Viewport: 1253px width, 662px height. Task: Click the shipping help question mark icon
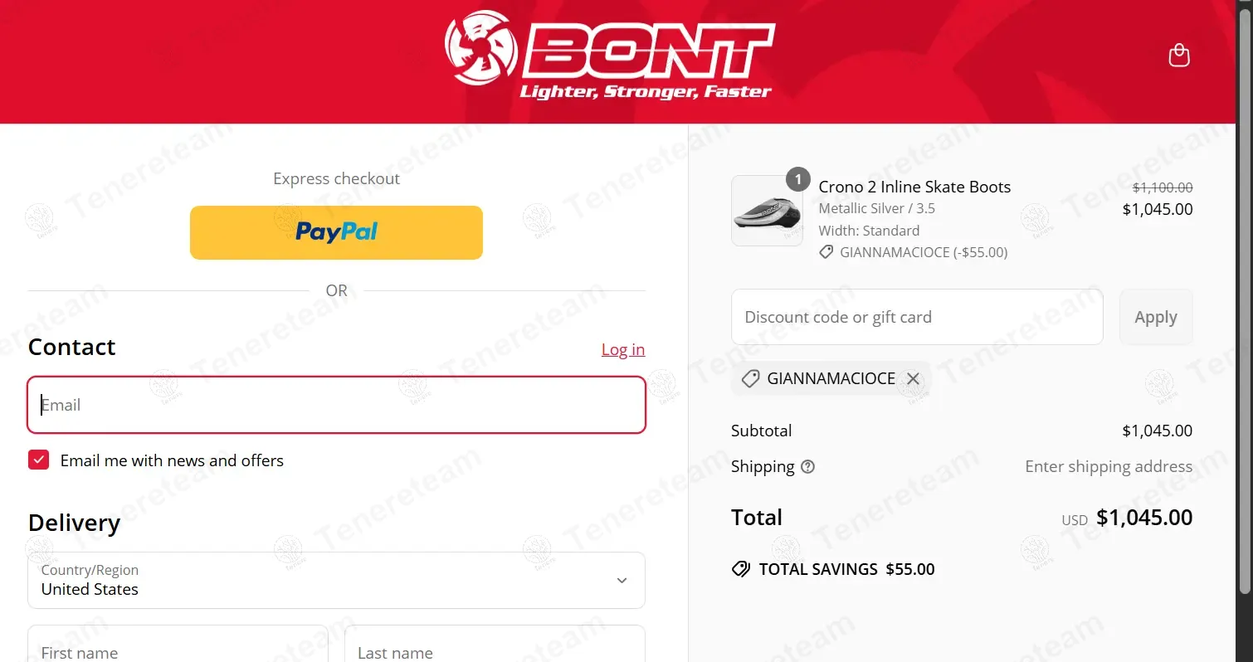pyautogui.click(x=807, y=467)
